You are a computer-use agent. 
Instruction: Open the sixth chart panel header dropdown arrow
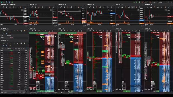(x=171, y=5)
